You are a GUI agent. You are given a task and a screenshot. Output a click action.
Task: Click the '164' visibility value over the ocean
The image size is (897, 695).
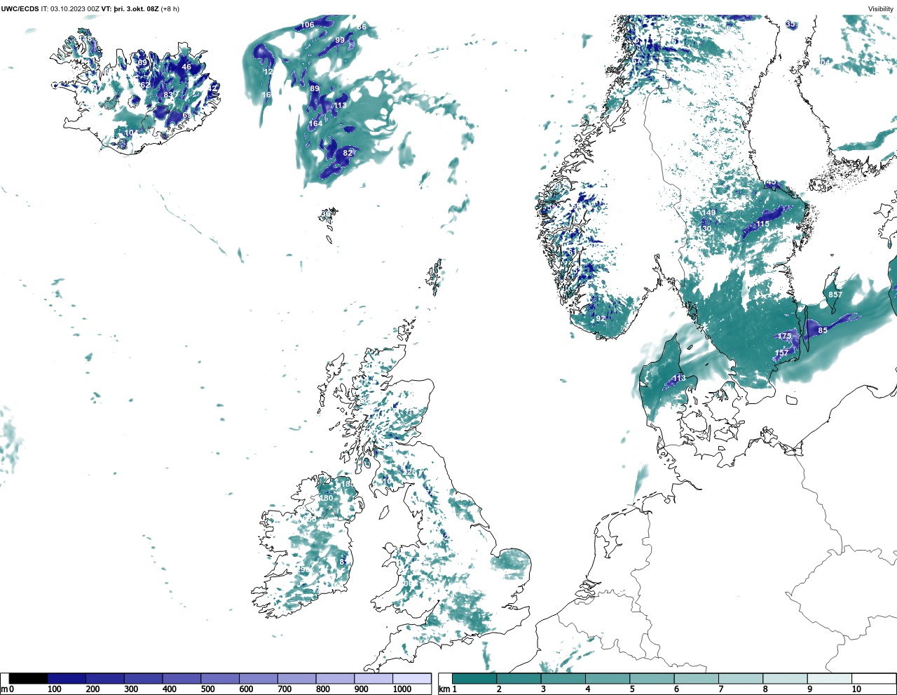click(316, 123)
